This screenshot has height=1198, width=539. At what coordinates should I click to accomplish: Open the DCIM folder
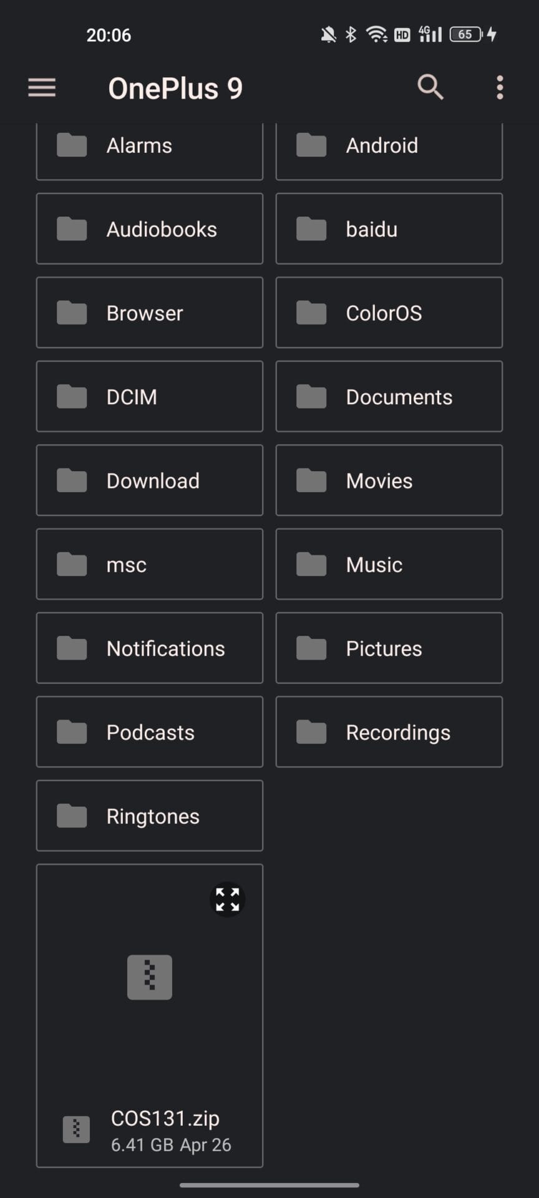coord(150,397)
